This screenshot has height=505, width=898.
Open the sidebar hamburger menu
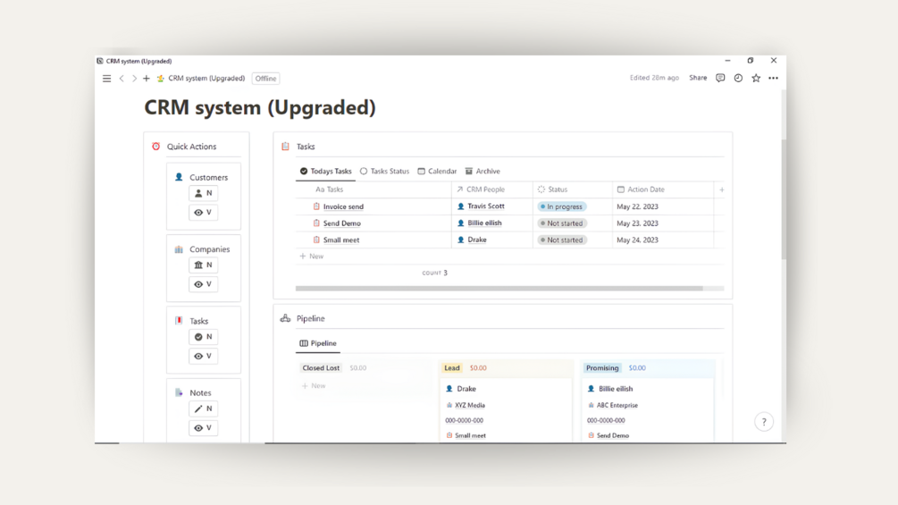pos(106,79)
